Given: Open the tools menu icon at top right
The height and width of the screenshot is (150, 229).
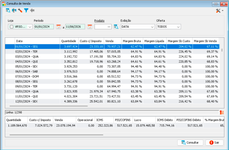Looking at the screenshot, I should tap(218, 11).
